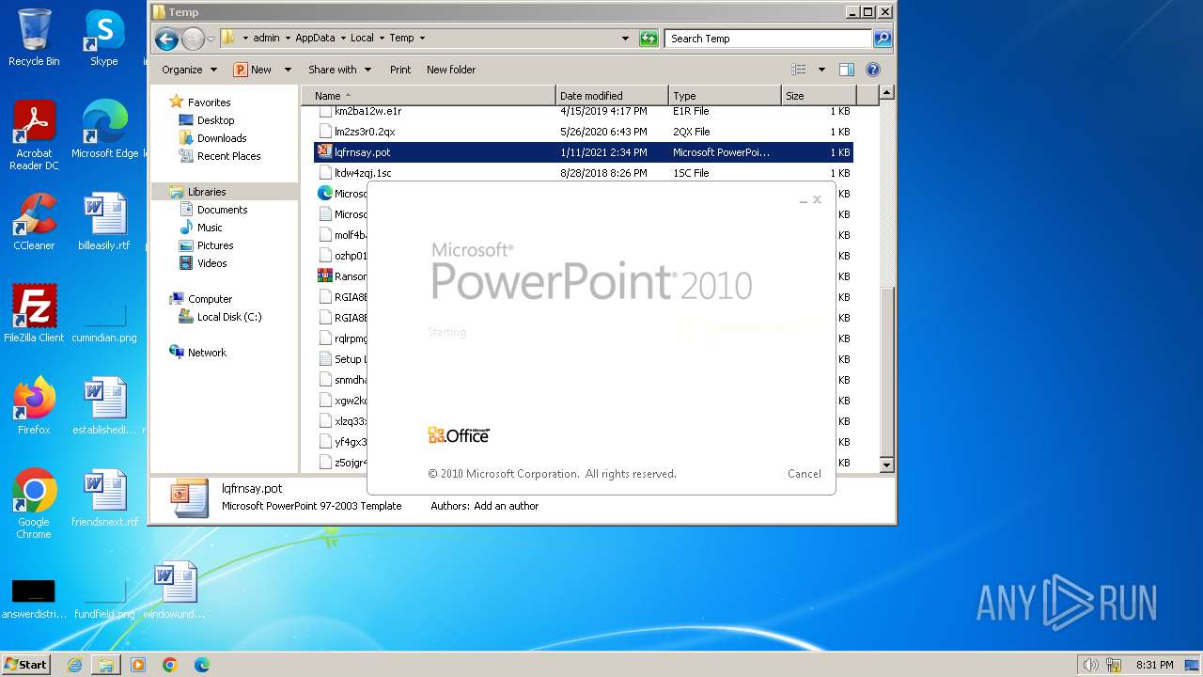Image resolution: width=1203 pixels, height=677 pixels.
Task: Click the Start button
Action: tap(26, 664)
